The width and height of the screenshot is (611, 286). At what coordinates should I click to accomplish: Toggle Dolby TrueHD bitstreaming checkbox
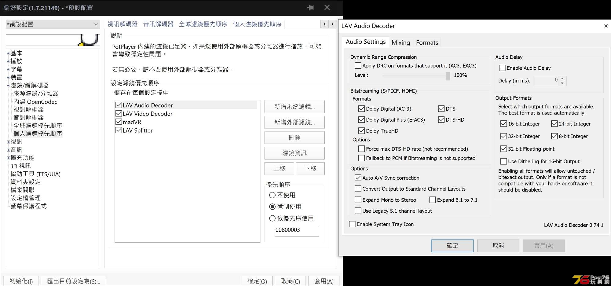pos(361,131)
